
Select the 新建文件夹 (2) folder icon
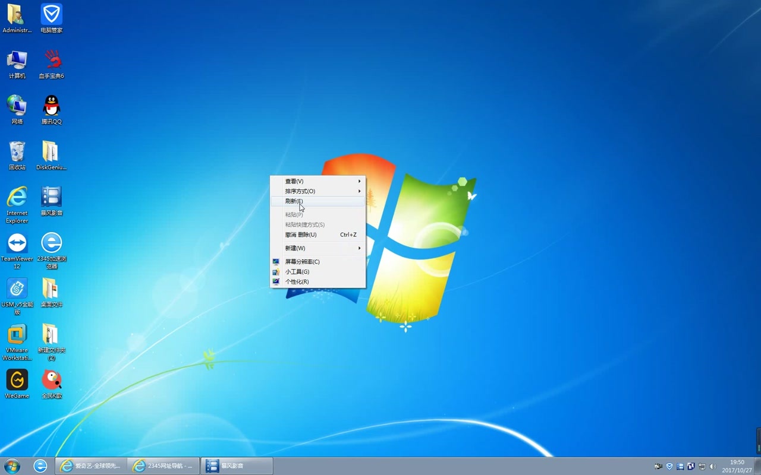[51, 342]
